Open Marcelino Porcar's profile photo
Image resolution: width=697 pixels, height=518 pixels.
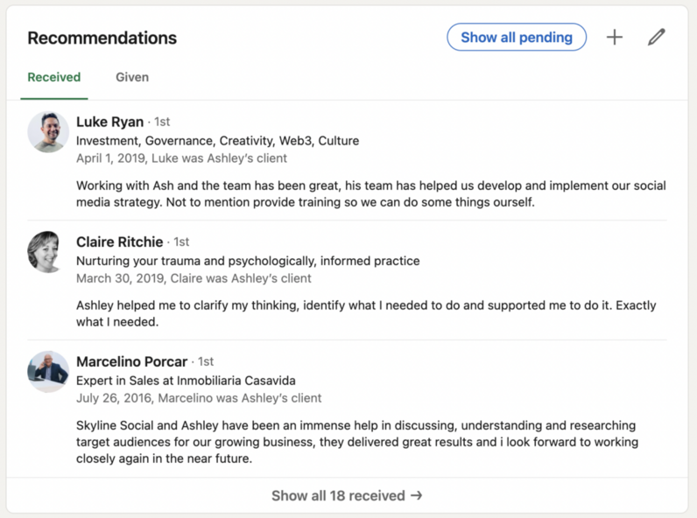click(x=48, y=372)
